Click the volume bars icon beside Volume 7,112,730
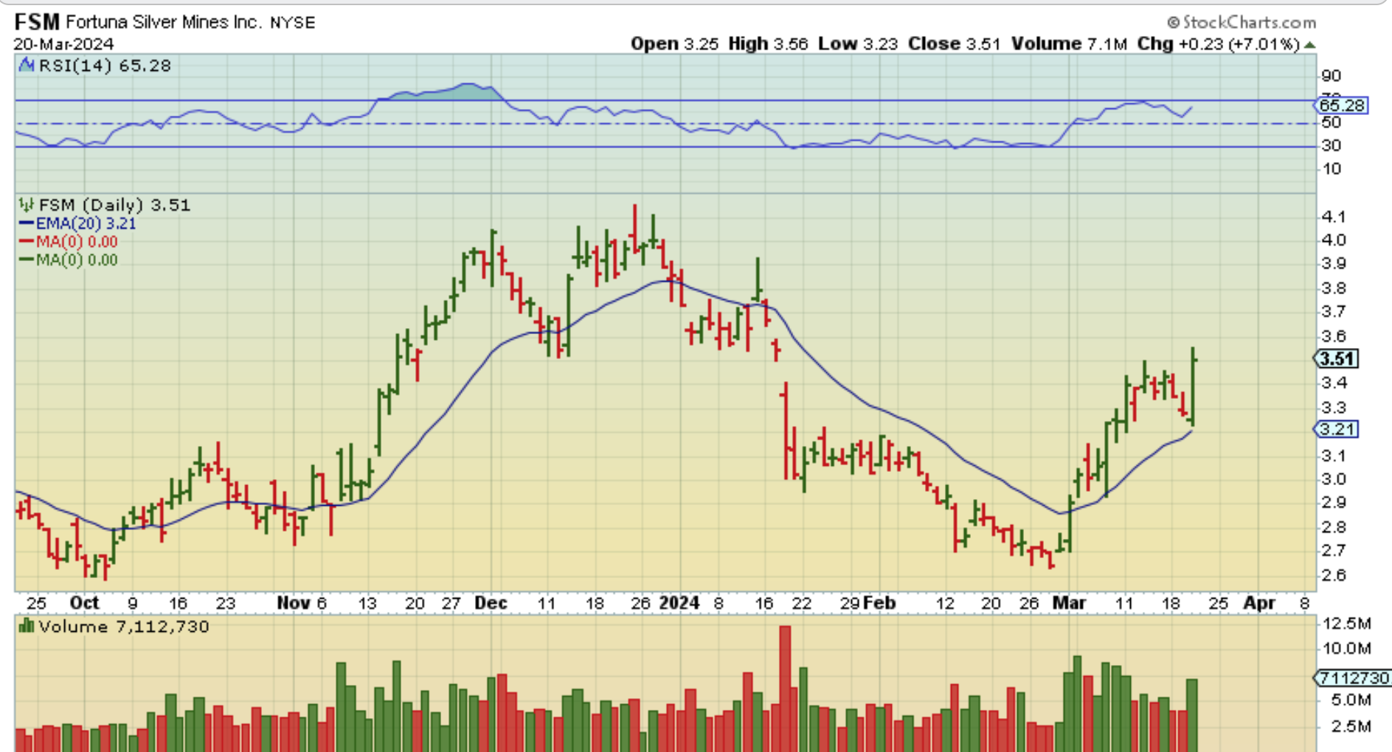This screenshot has width=1392, height=752. pos(27,627)
